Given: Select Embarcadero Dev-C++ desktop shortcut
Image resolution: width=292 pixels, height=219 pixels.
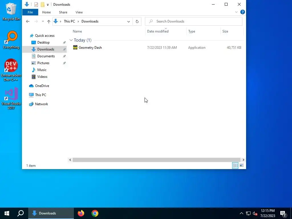Looking at the screenshot, I should point(11,70).
